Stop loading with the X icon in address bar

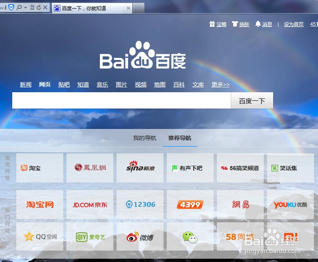click(x=45, y=8)
